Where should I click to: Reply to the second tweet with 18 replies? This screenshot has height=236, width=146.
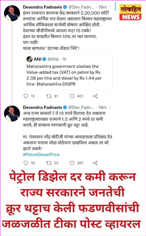point(26,163)
